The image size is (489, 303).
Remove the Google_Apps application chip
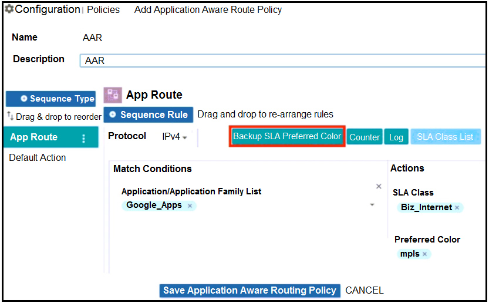(x=190, y=206)
